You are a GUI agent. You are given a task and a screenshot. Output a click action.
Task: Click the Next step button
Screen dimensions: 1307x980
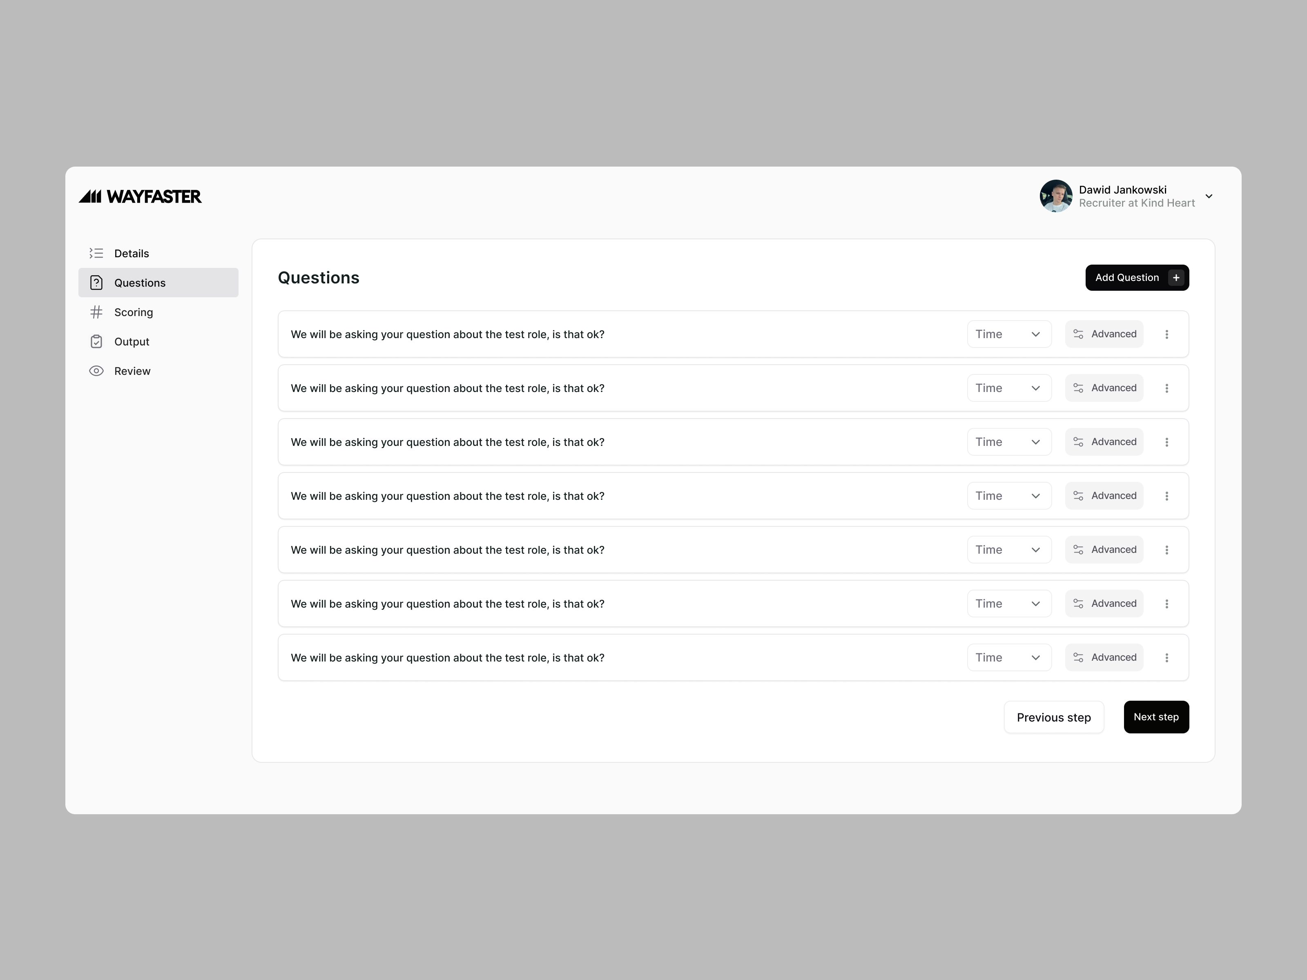pos(1156,717)
